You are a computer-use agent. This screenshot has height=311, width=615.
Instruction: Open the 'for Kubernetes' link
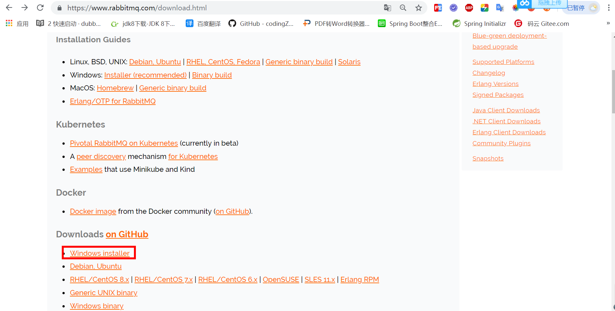(193, 156)
